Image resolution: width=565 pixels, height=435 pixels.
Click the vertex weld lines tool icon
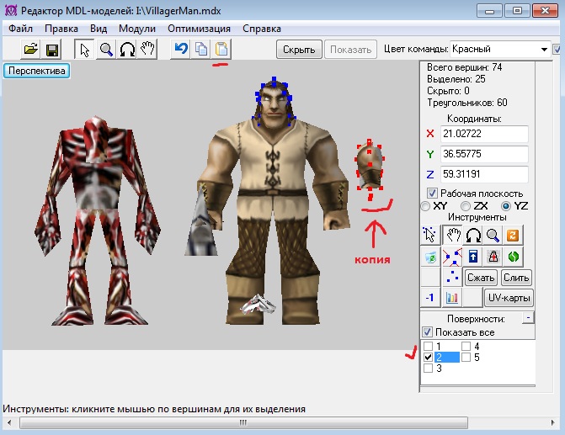pos(452,257)
